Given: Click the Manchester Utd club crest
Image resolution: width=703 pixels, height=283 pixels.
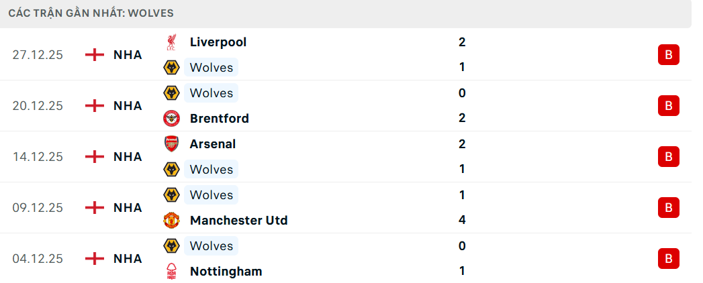Looking at the screenshot, I should [x=172, y=221].
